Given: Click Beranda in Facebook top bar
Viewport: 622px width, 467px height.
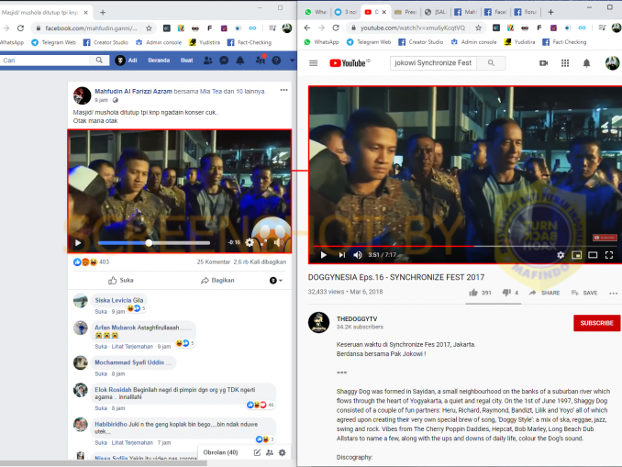Looking at the screenshot, I should 159,61.
